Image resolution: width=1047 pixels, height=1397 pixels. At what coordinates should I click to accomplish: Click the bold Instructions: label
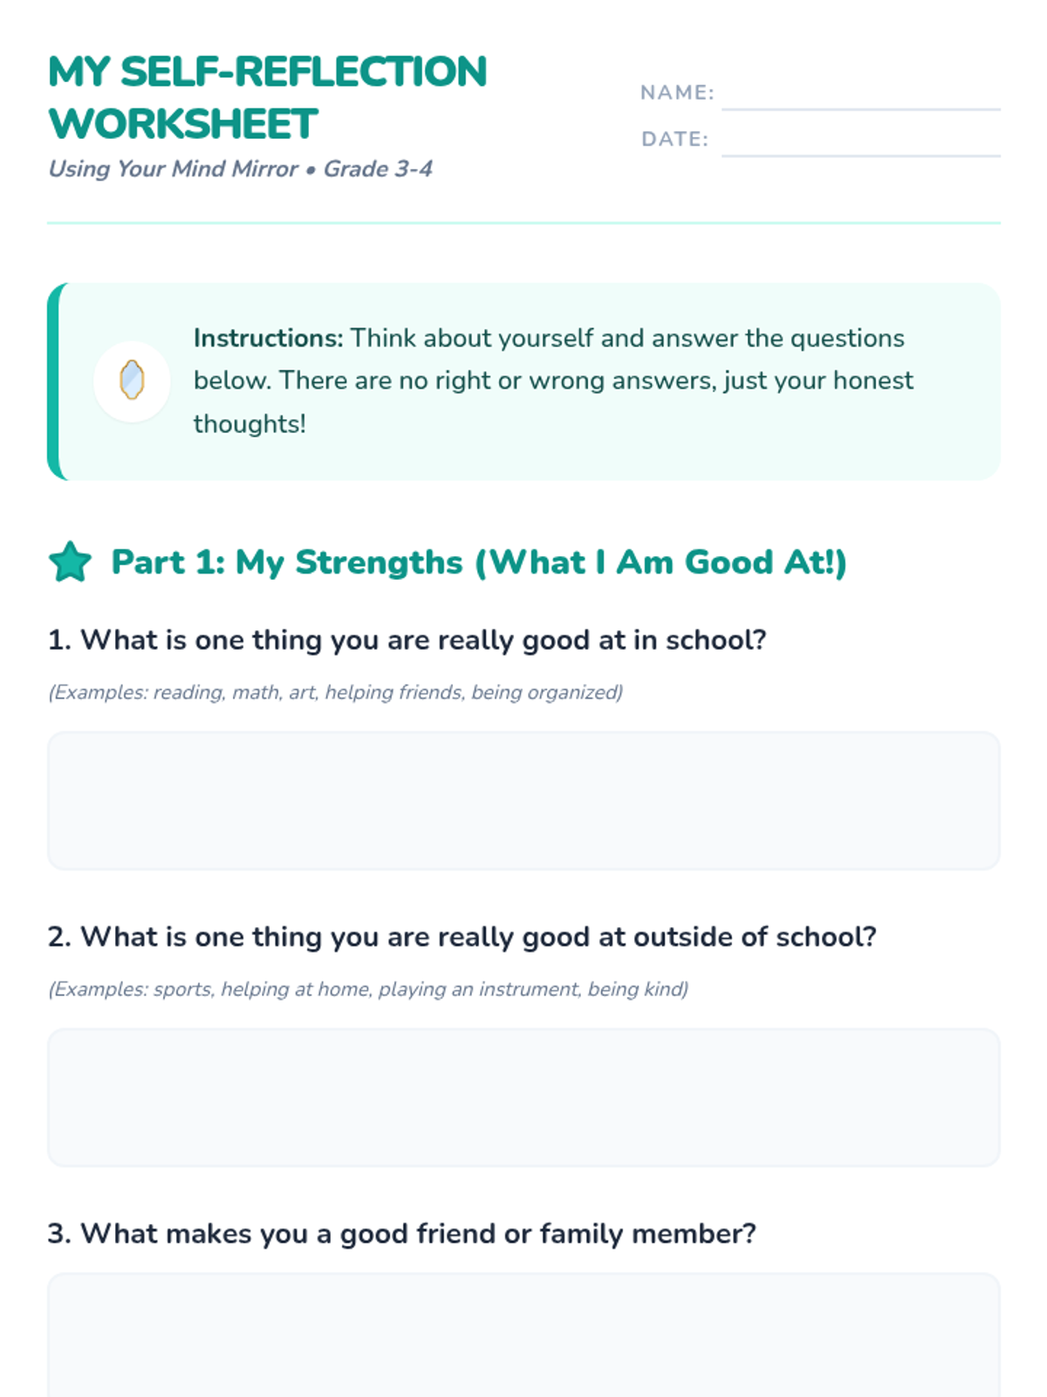click(x=269, y=338)
